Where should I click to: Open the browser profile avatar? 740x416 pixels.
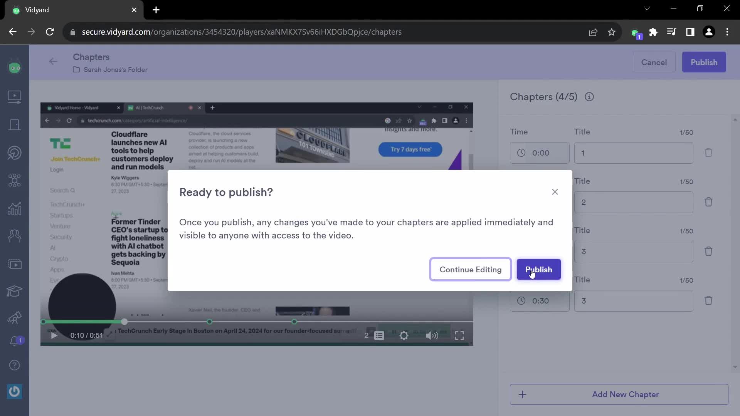click(x=709, y=32)
